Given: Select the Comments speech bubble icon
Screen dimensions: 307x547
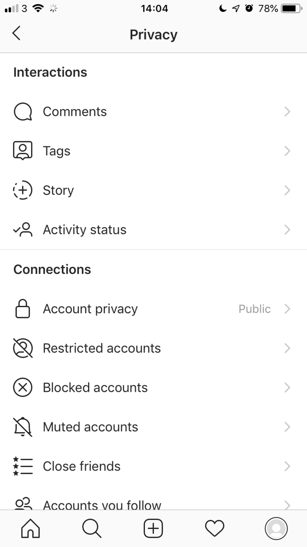Looking at the screenshot, I should pos(23,111).
